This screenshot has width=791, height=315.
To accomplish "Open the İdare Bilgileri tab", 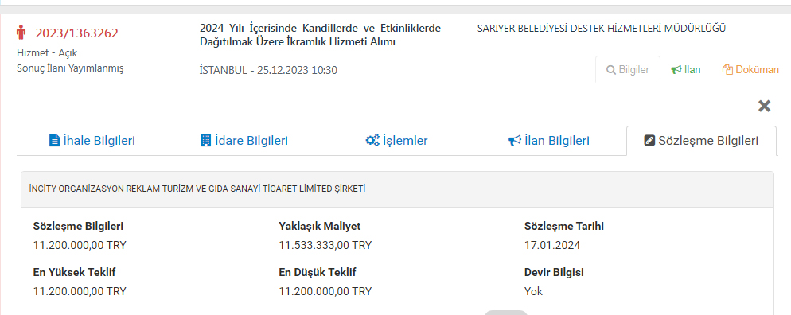I will pyautogui.click(x=244, y=141).
